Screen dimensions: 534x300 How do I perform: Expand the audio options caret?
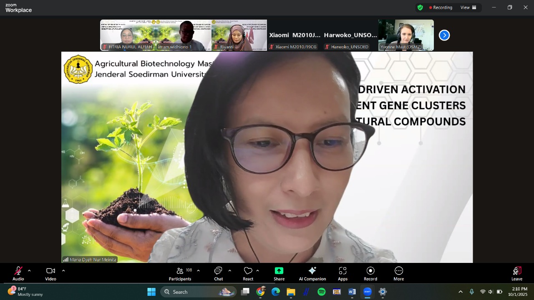(29, 271)
